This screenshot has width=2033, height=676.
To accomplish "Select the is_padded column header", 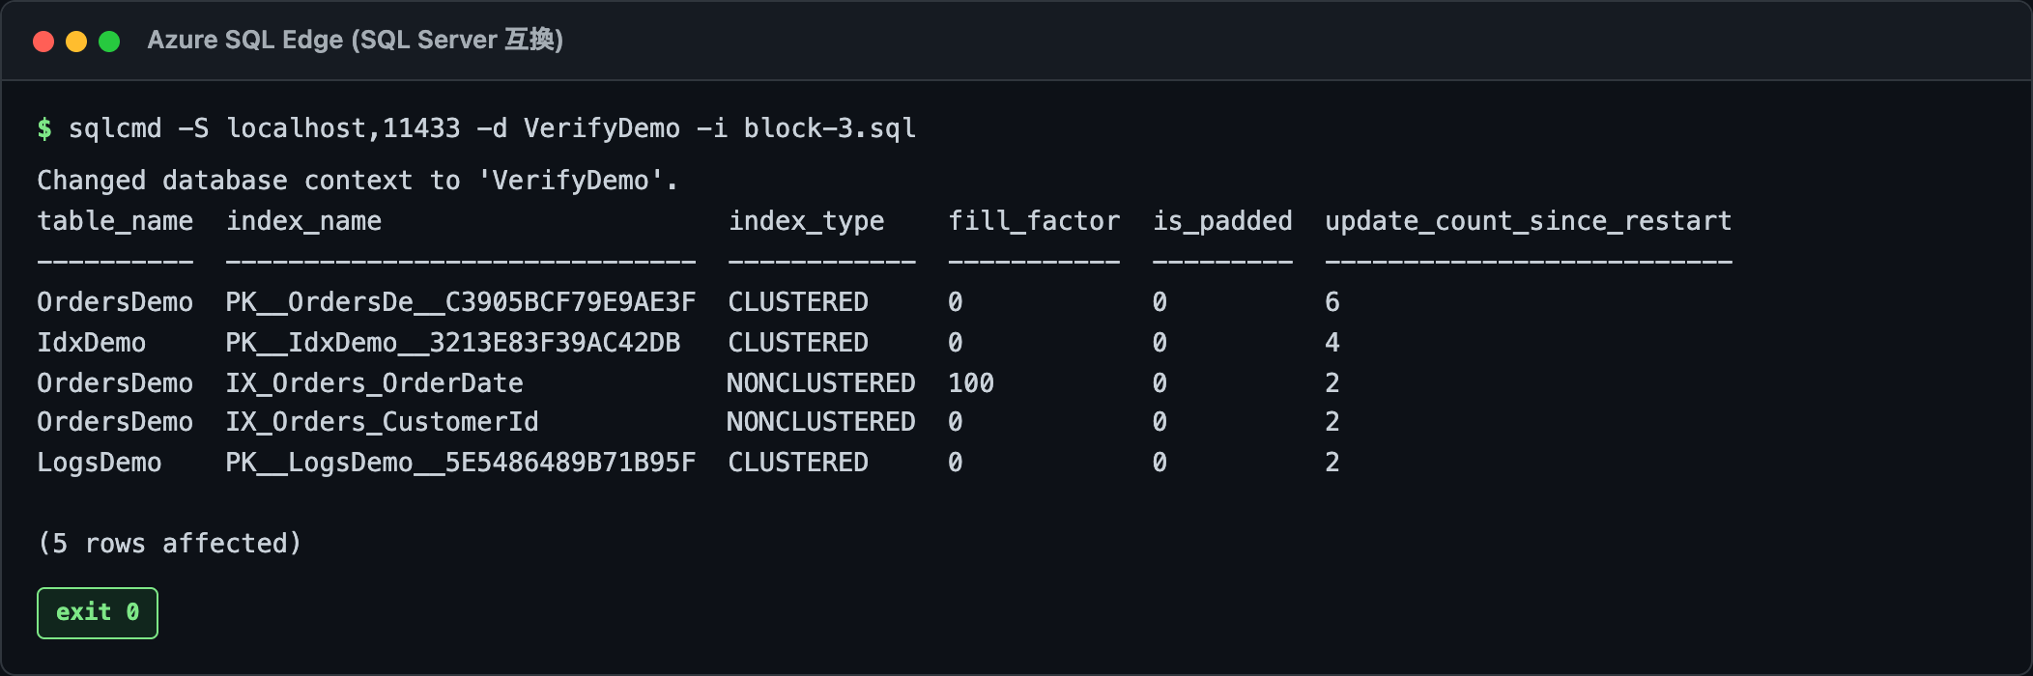I will pos(1222,221).
